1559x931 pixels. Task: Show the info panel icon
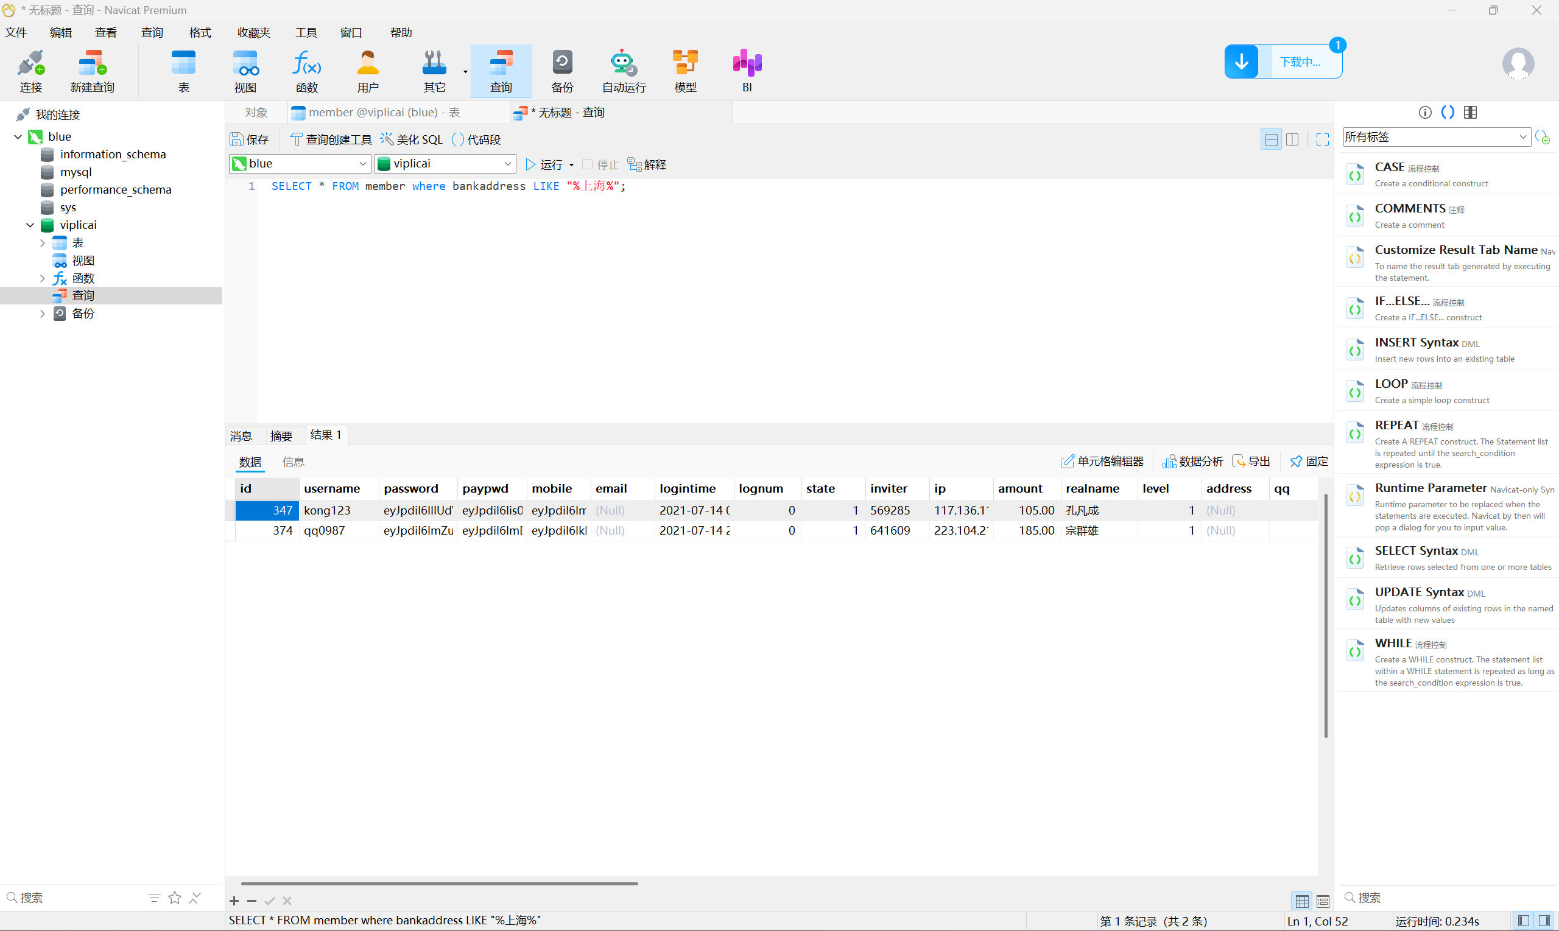(1425, 112)
